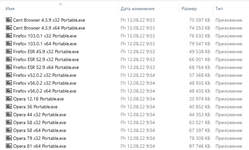The image size is (249, 150).
Task: Select the icon next to Firefox 103.0.1 x32 Portable.exe
Action: point(9,35)
